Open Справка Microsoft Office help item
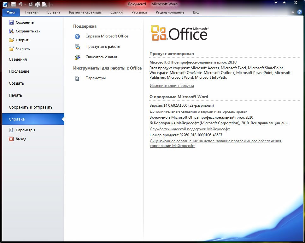 tap(107, 36)
